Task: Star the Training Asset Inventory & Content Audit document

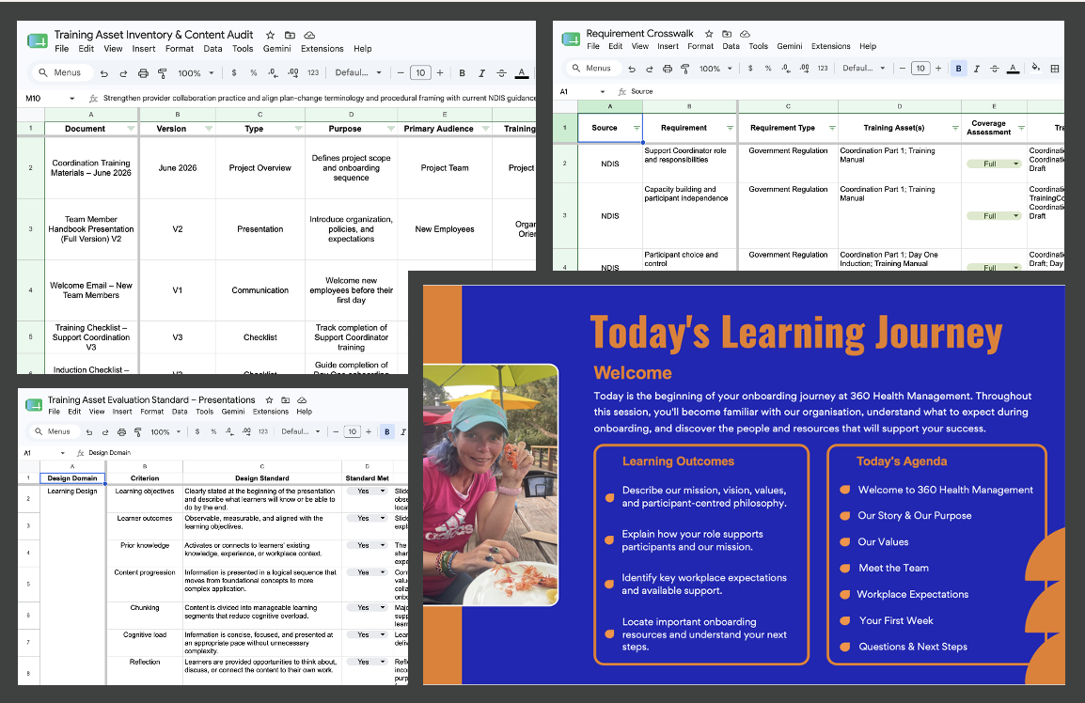Action: coord(271,35)
